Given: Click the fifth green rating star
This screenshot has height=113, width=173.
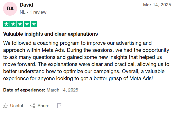Looking at the screenshot, I should tap(33, 24).
